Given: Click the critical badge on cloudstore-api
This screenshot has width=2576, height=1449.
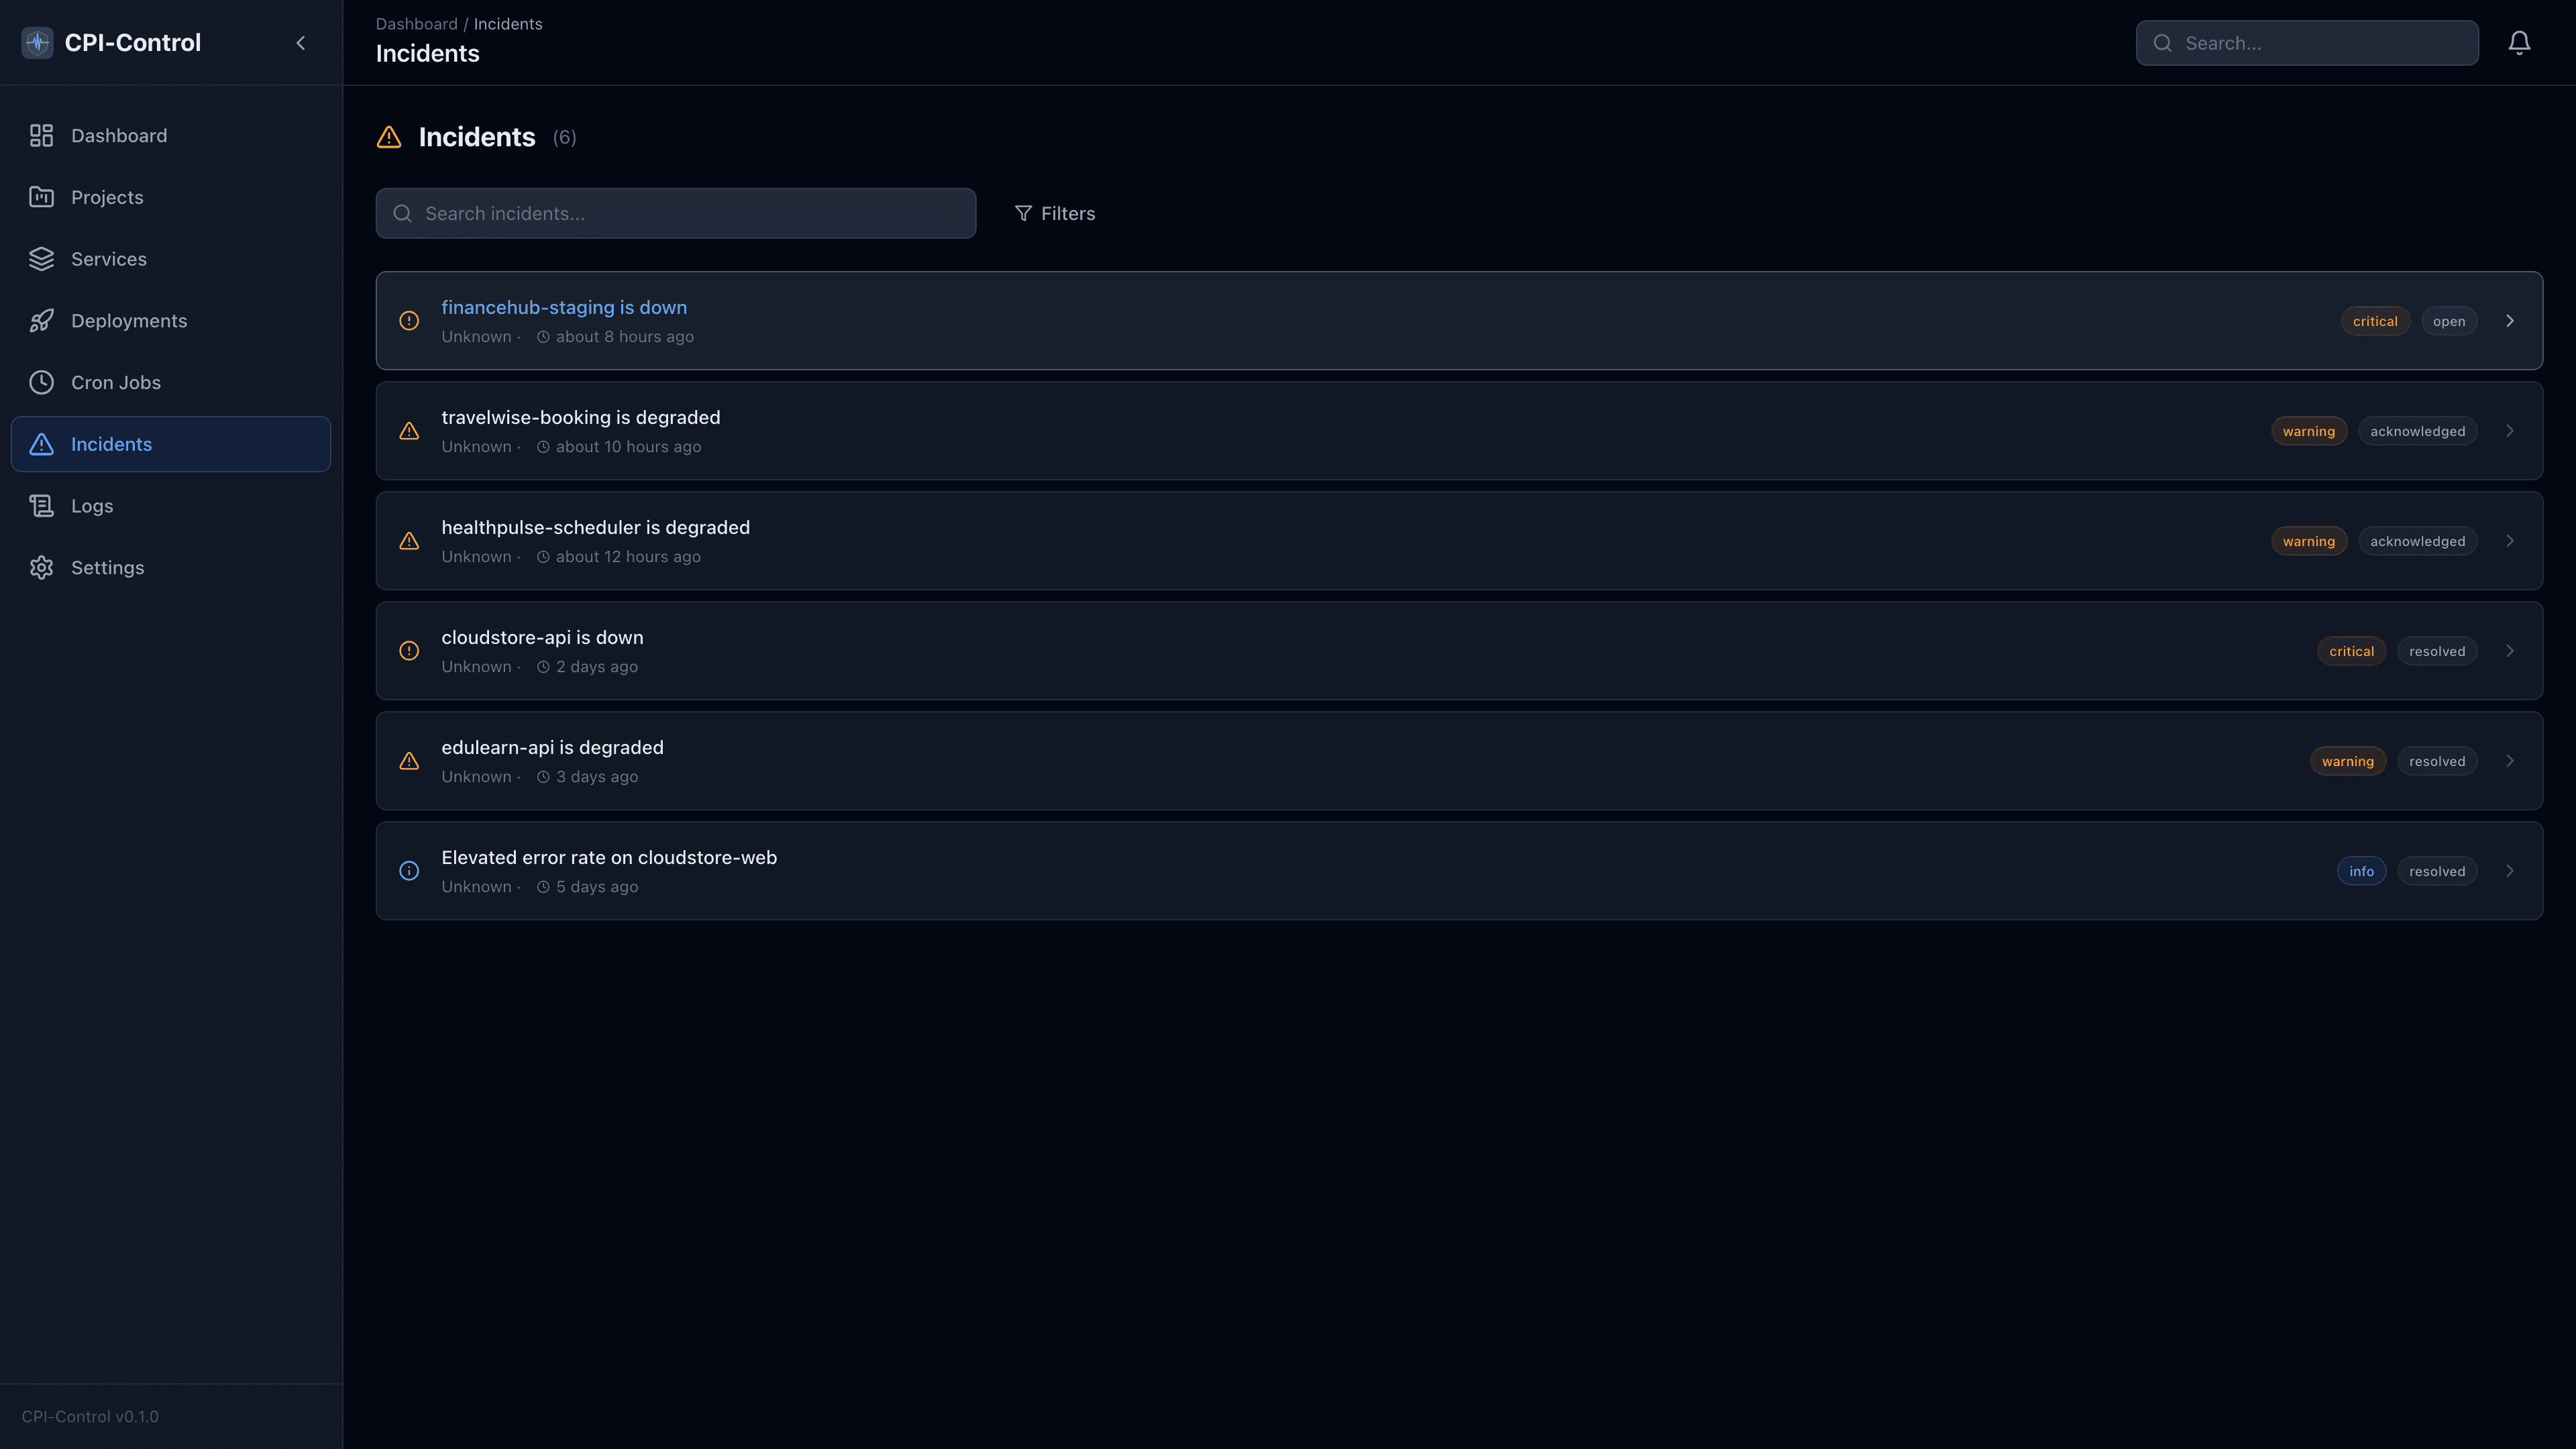Looking at the screenshot, I should pos(2352,650).
